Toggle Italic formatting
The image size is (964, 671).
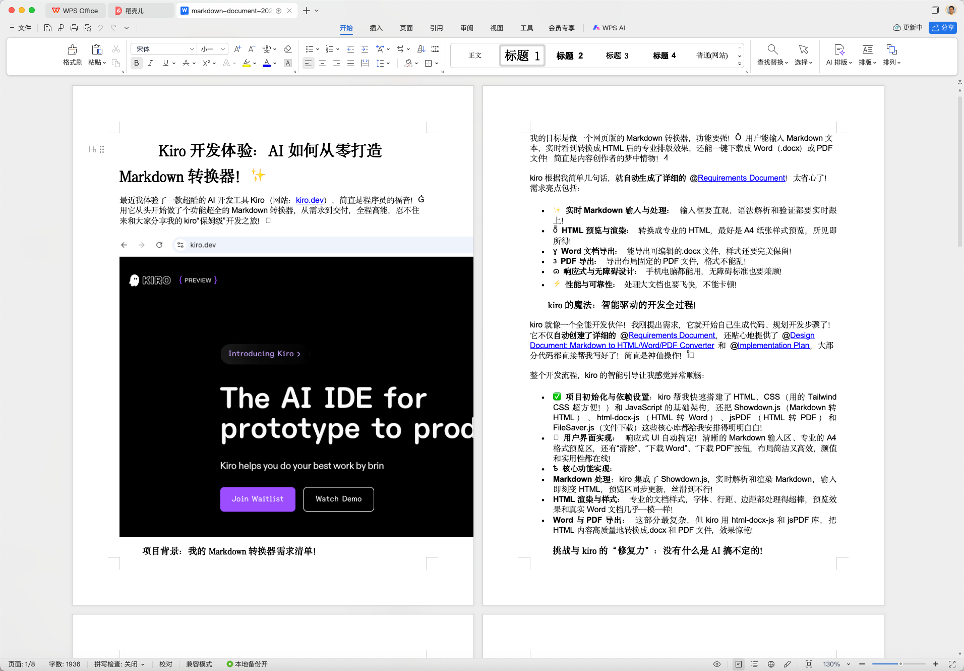(150, 63)
